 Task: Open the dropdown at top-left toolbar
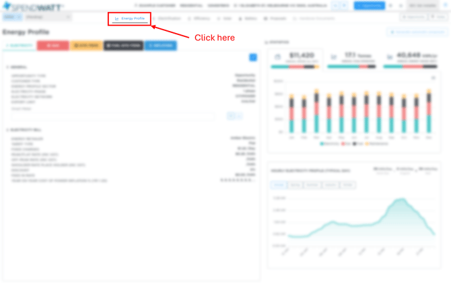(x=11, y=17)
